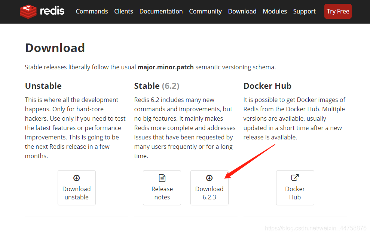Image resolution: width=370 pixels, height=235 pixels.
Task: Click the 'Download 6.2.3' text label
Action: 210,193
